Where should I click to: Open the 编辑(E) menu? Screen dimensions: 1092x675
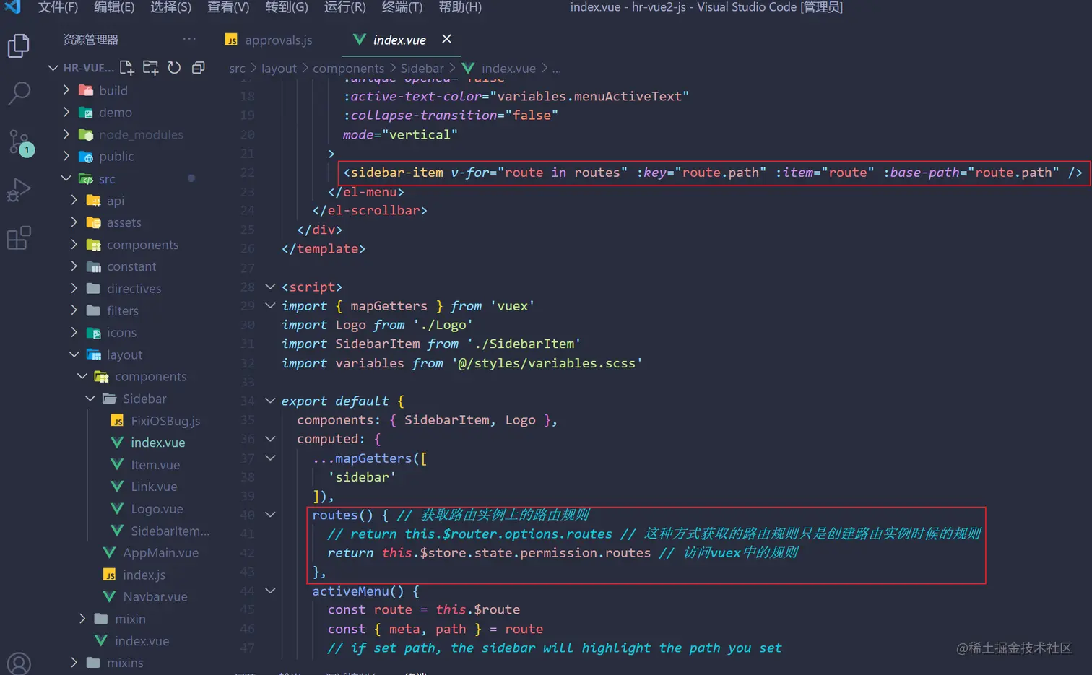click(114, 7)
